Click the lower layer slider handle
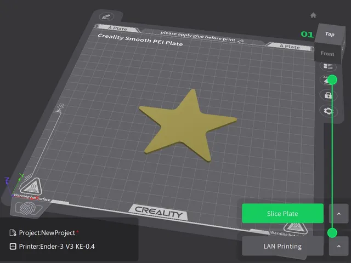 pyautogui.click(x=332, y=233)
